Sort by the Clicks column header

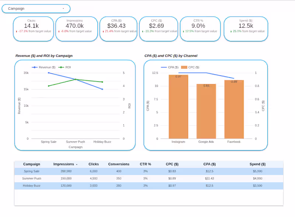[x=94, y=164]
